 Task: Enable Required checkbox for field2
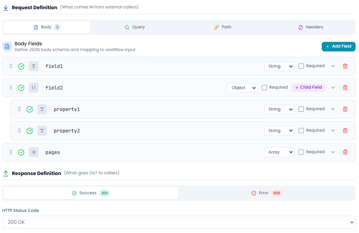coord(264,88)
